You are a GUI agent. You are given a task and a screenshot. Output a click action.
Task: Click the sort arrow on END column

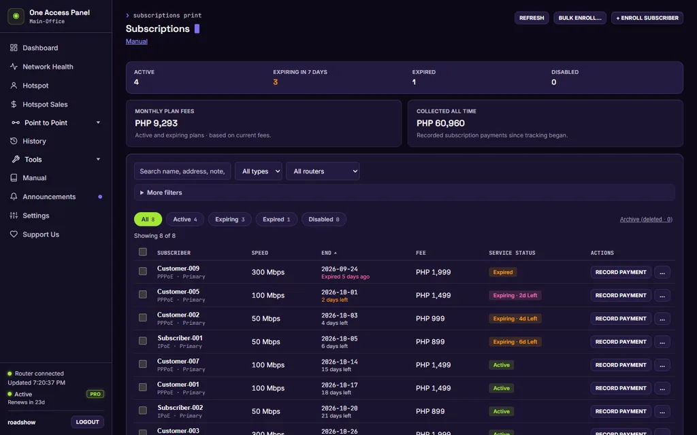click(335, 253)
